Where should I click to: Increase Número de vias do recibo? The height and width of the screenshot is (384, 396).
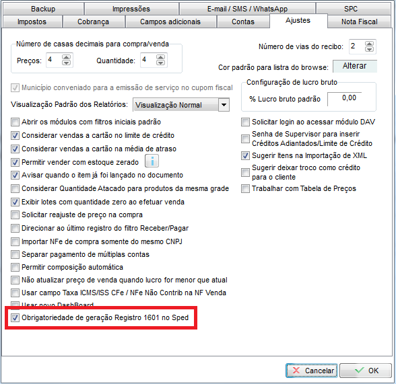(x=369, y=44)
